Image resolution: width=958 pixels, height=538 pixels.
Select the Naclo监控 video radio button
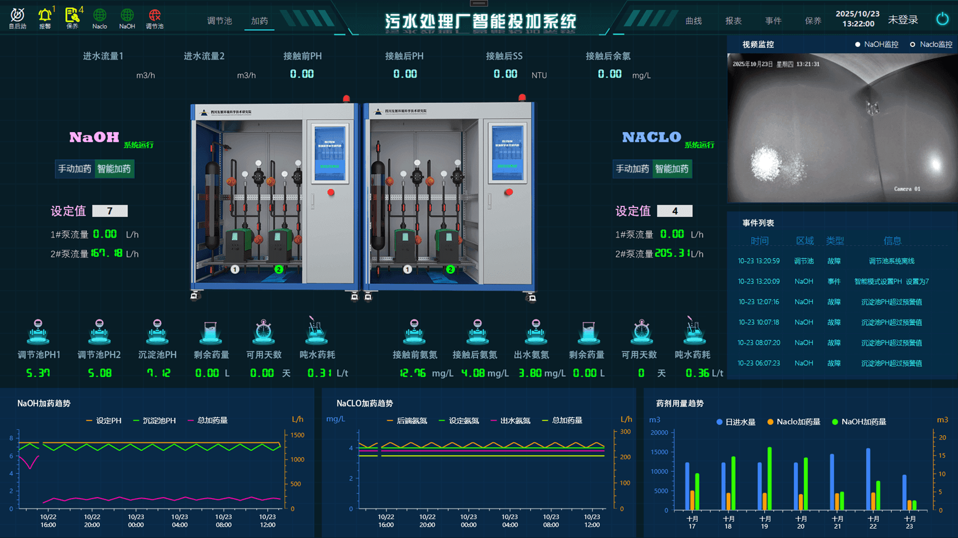(x=913, y=45)
